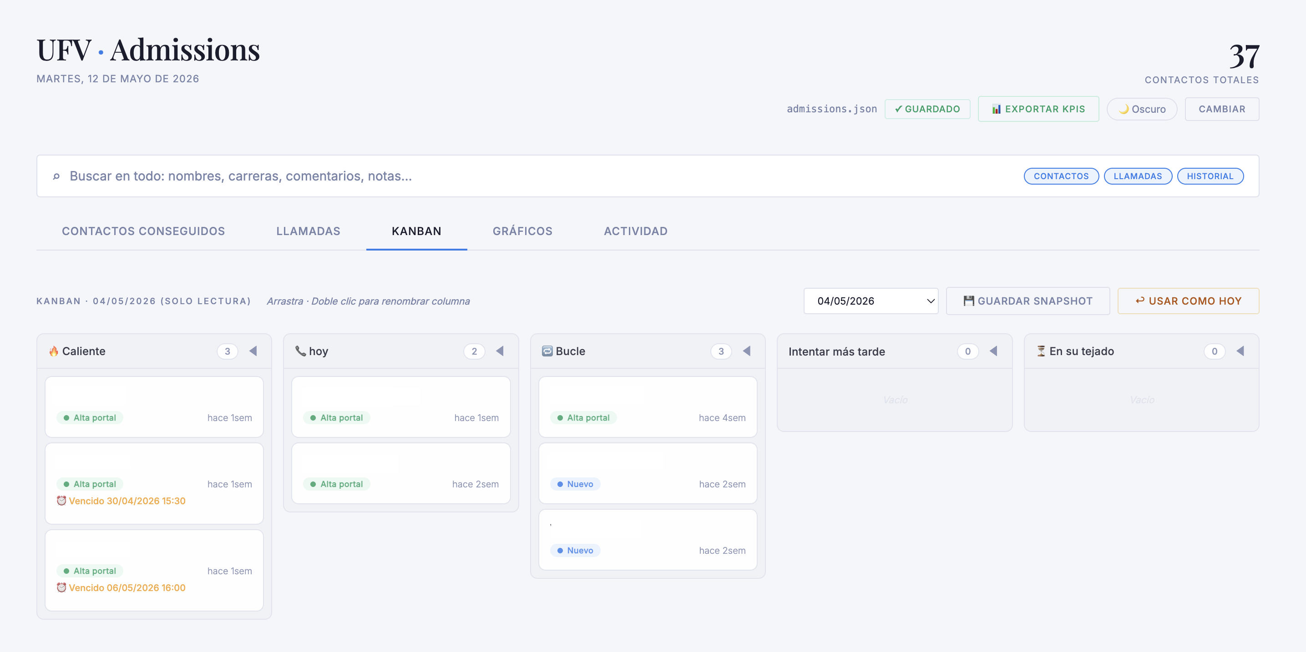Image resolution: width=1306 pixels, height=652 pixels.
Task: Click the En su tejado column title
Action: 1081,351
